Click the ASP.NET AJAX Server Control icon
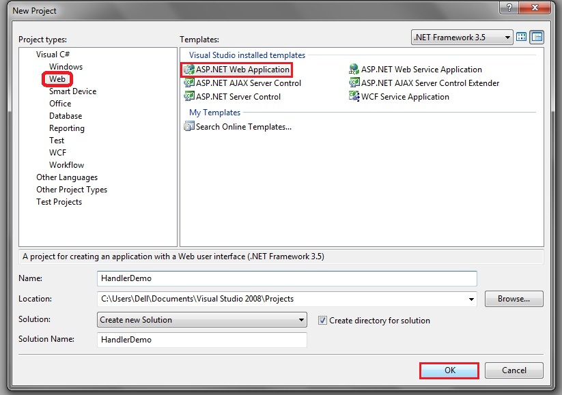Viewport: 562px width, 395px height. [x=189, y=83]
